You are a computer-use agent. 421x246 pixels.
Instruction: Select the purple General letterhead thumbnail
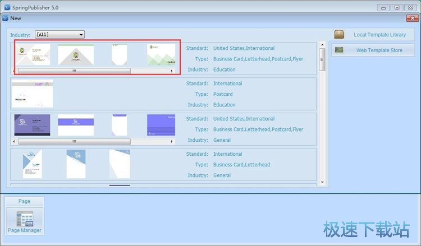tap(120, 125)
